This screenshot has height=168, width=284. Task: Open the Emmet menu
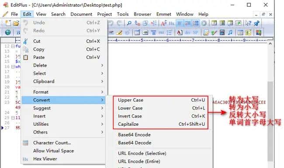click(x=164, y=14)
